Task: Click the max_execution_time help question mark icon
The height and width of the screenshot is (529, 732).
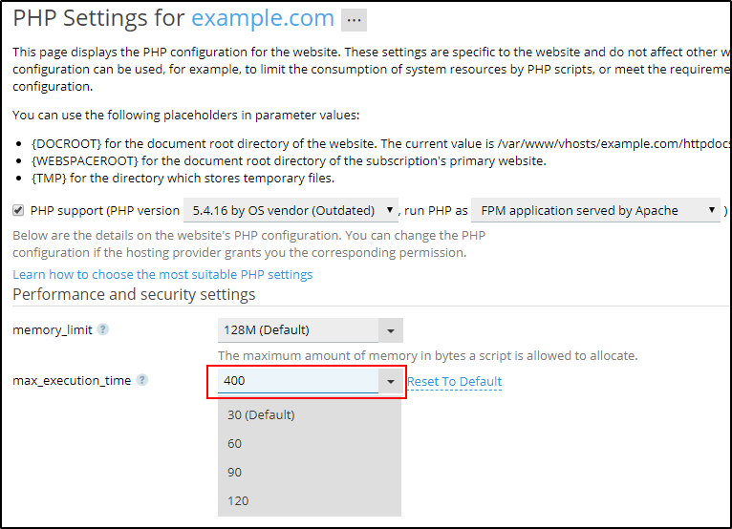Action: point(142,380)
